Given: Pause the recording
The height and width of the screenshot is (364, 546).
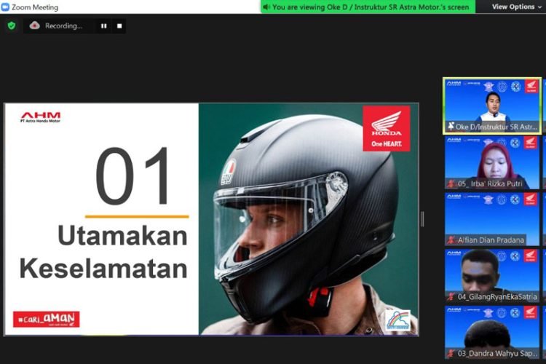Looking at the screenshot, I should tap(104, 26).
